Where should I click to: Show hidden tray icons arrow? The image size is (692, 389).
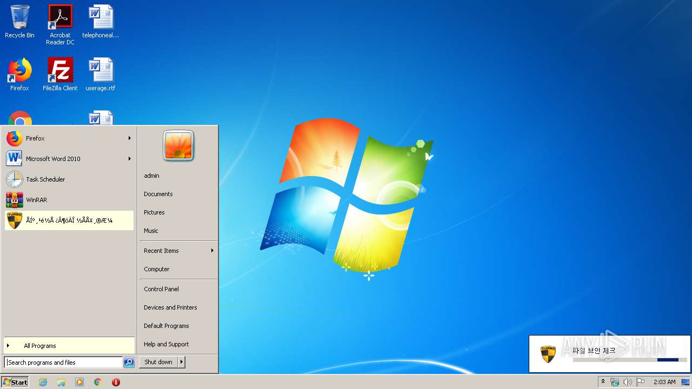[603, 382]
